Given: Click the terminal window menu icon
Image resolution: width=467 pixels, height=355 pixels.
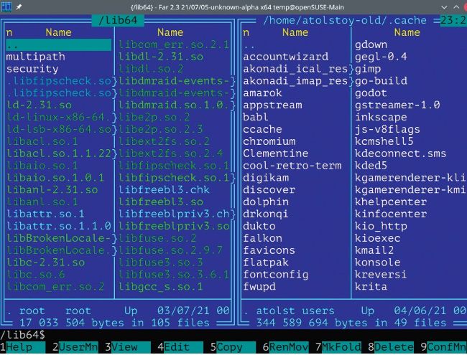Looking at the screenshot, I should [x=6, y=6].
